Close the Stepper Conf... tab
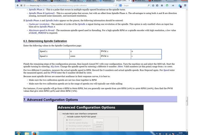Image resolution: width=203 pixels, height=135 pixels. click(x=129, y=1)
